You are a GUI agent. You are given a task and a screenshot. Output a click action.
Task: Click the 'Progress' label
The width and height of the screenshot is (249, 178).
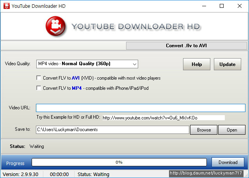[15, 164]
